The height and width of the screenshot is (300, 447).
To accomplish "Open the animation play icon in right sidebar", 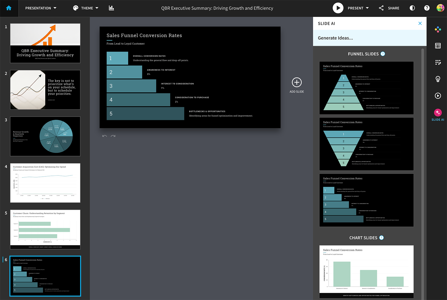I will 438,96.
